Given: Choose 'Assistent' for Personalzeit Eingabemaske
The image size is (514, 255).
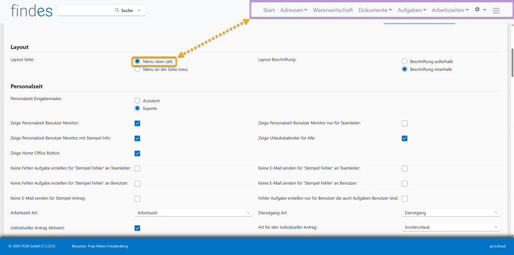Looking at the screenshot, I should (x=138, y=100).
